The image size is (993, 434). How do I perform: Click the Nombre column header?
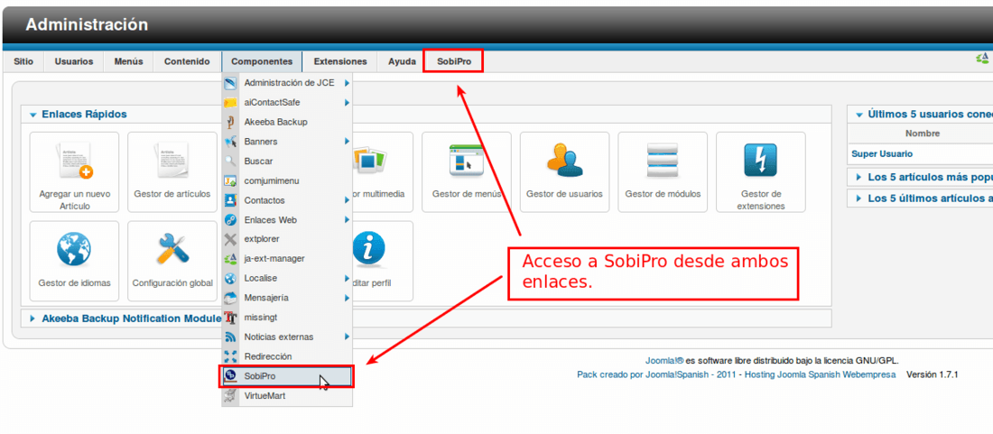click(923, 134)
